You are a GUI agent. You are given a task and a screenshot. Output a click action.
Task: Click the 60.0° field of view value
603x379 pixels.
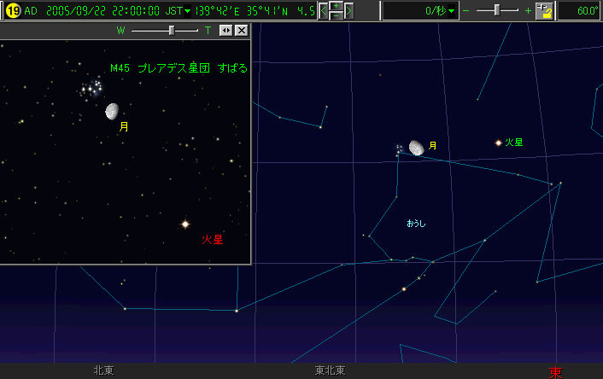pyautogui.click(x=581, y=11)
